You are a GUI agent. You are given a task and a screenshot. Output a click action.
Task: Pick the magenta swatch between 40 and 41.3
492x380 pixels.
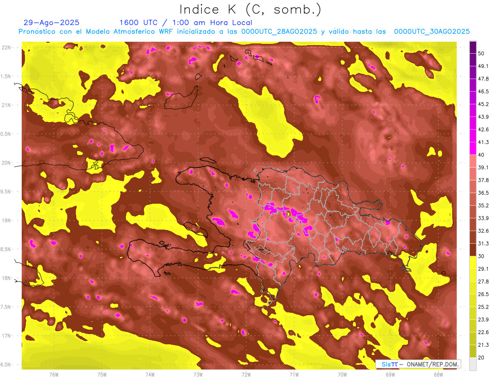(473, 148)
